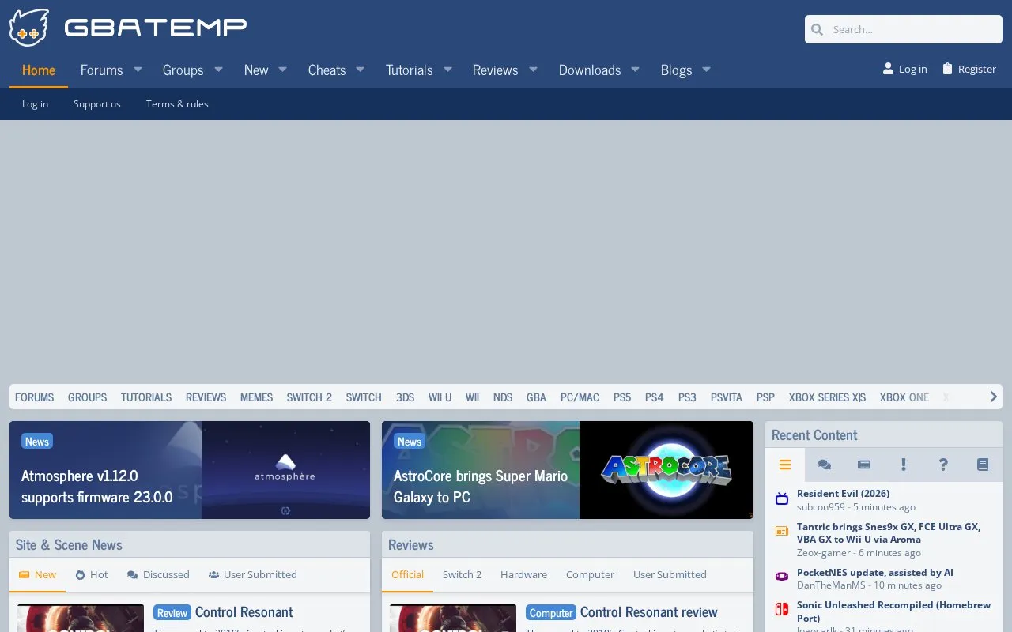Screen dimensions: 1012x632
Task: Click the Register link
Action: [969, 69]
